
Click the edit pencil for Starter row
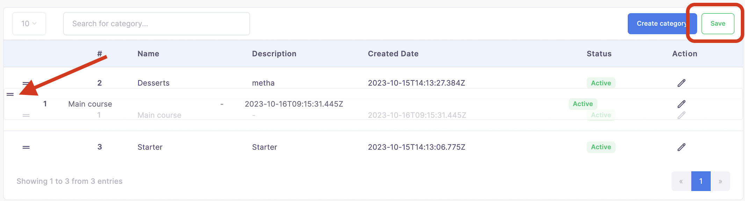[681, 147]
